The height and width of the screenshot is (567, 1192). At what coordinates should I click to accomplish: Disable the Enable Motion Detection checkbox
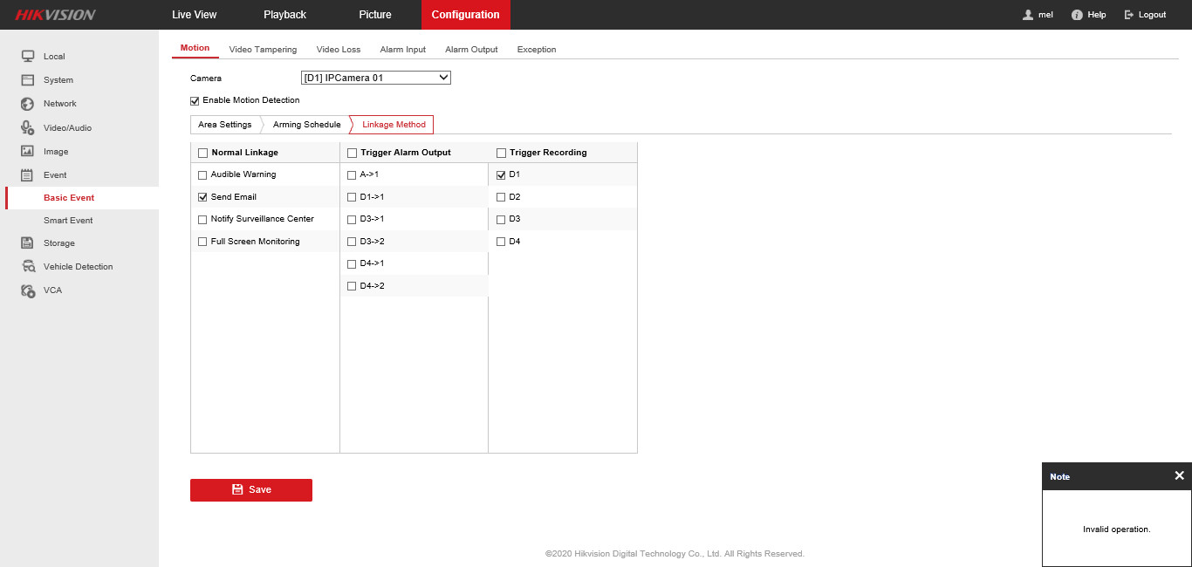tap(195, 100)
